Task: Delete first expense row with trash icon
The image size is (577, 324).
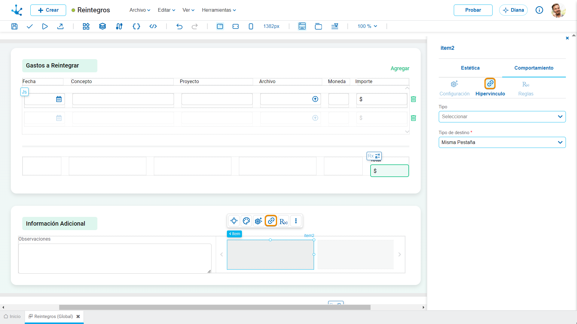Action: (x=414, y=99)
